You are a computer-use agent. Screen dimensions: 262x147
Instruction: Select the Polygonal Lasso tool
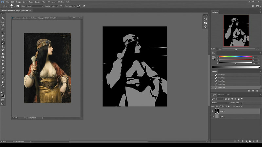pyautogui.click(x=3, y=25)
